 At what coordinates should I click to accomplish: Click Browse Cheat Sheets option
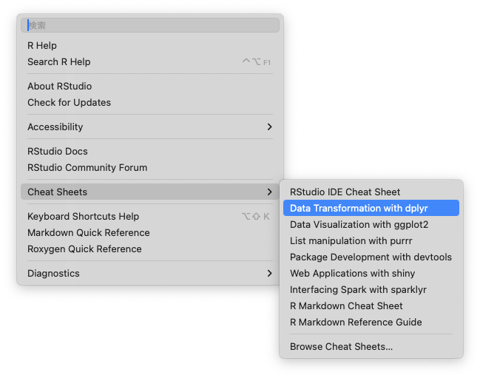[341, 347]
